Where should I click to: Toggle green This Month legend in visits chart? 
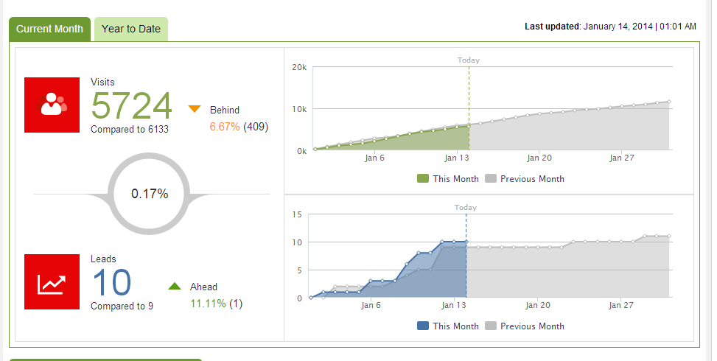tap(448, 179)
